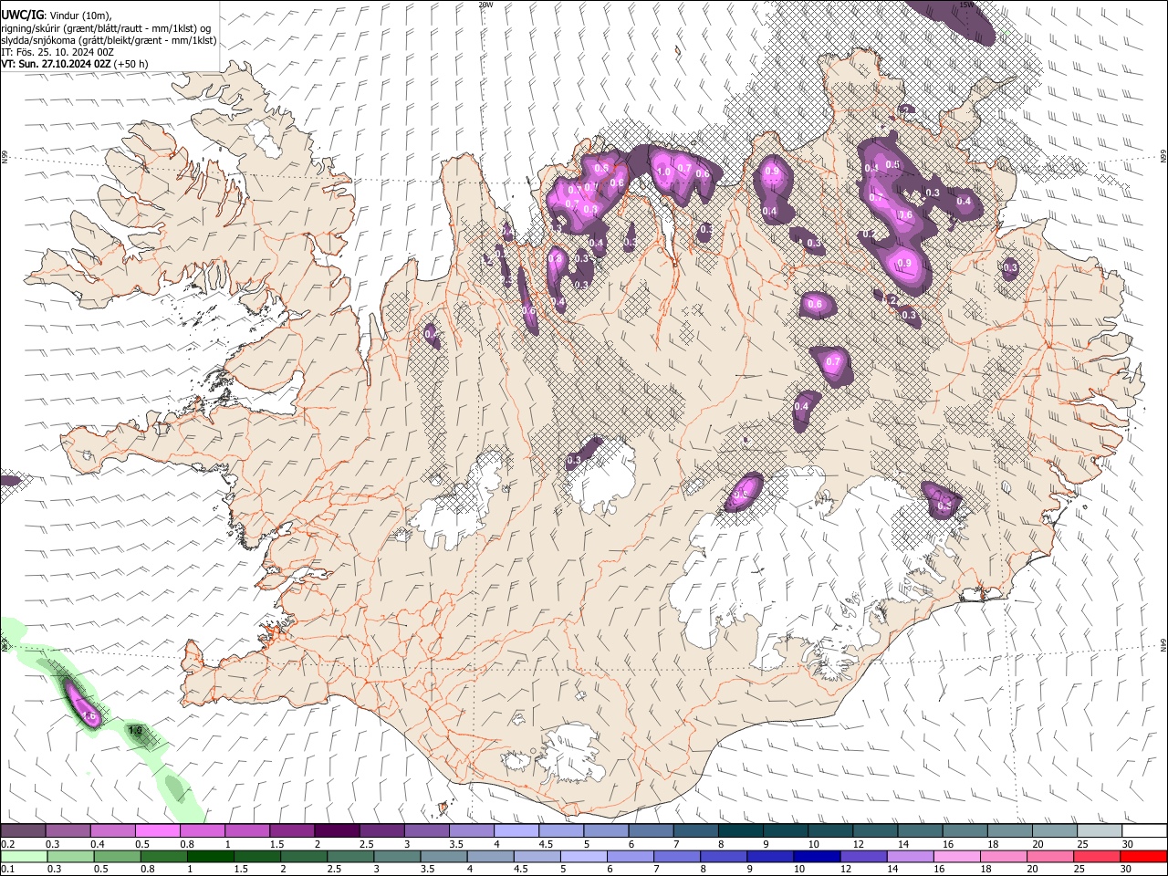Click the '20W' longitude label on the top edge
This screenshot has width=1168, height=876.
[485, 5]
